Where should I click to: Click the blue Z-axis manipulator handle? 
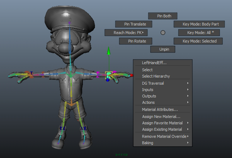pyautogui.click(x=108, y=80)
